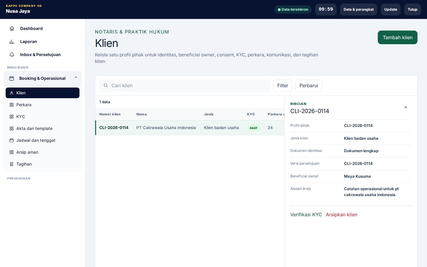This screenshot has height=267, width=427.
Task: Click the 1 data count label
Action: pyautogui.click(x=105, y=102)
